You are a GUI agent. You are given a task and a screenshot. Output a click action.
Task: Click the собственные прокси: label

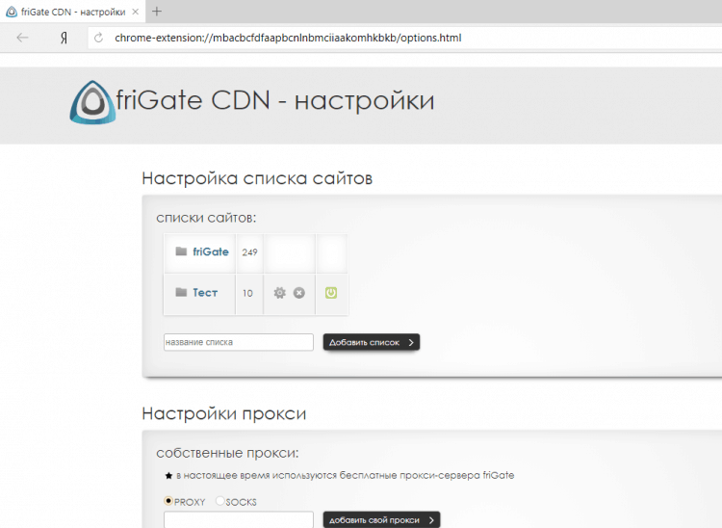(x=227, y=453)
